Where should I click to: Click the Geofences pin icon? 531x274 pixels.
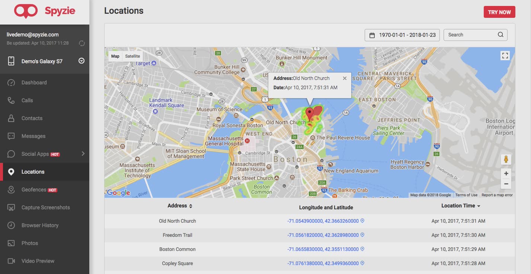pyautogui.click(x=11, y=190)
